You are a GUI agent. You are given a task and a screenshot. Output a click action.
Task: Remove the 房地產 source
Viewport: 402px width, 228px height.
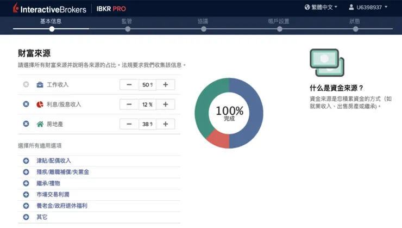(26, 124)
